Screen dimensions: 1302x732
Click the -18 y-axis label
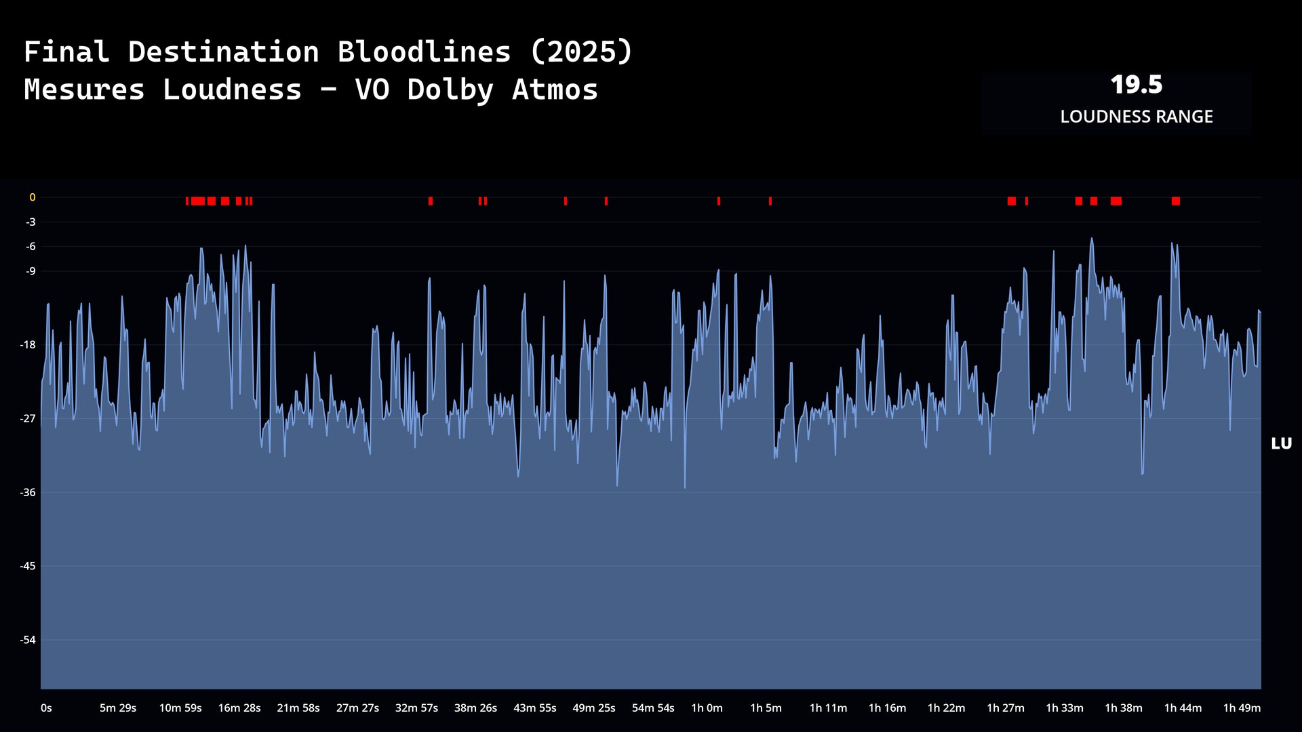point(28,344)
